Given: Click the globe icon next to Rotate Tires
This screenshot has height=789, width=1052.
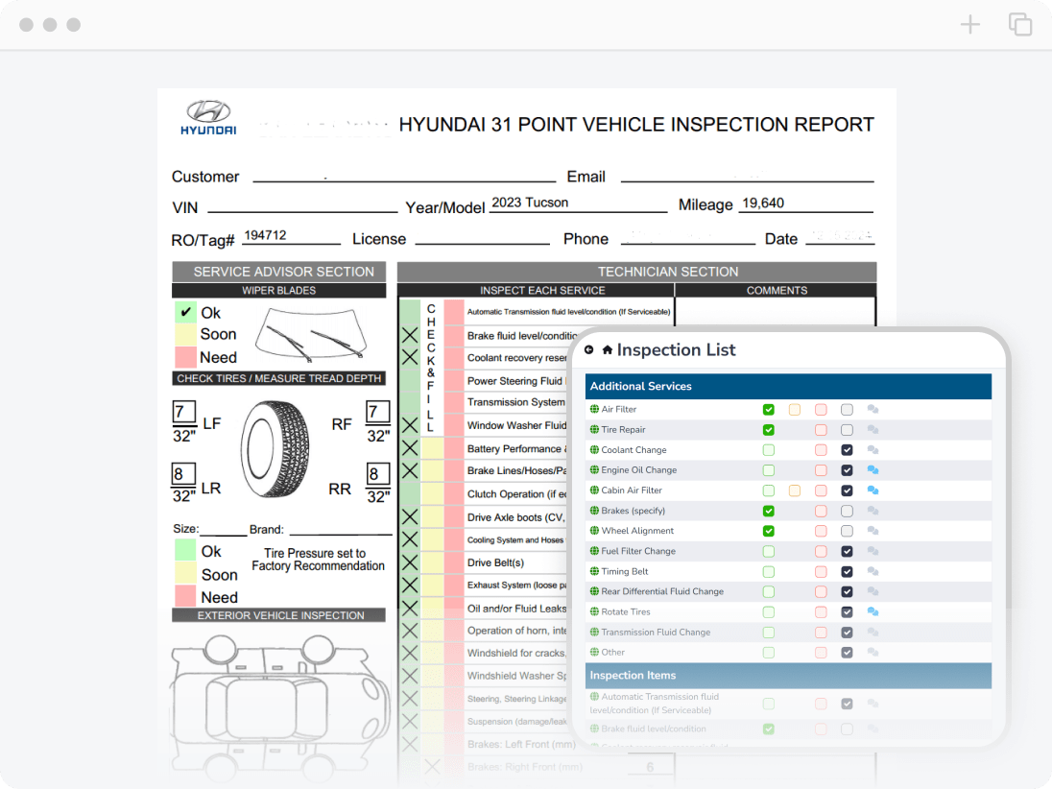Looking at the screenshot, I should [594, 611].
